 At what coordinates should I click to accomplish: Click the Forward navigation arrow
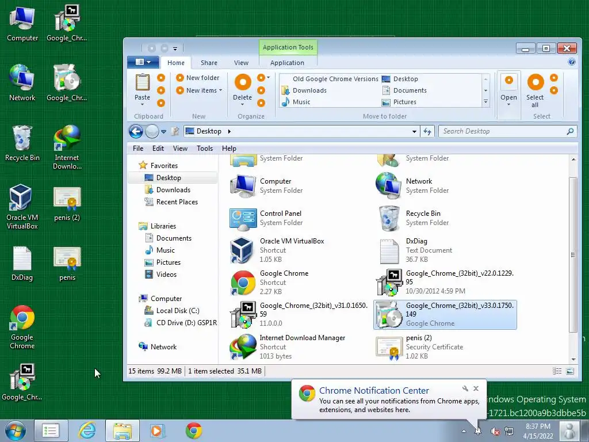(152, 132)
